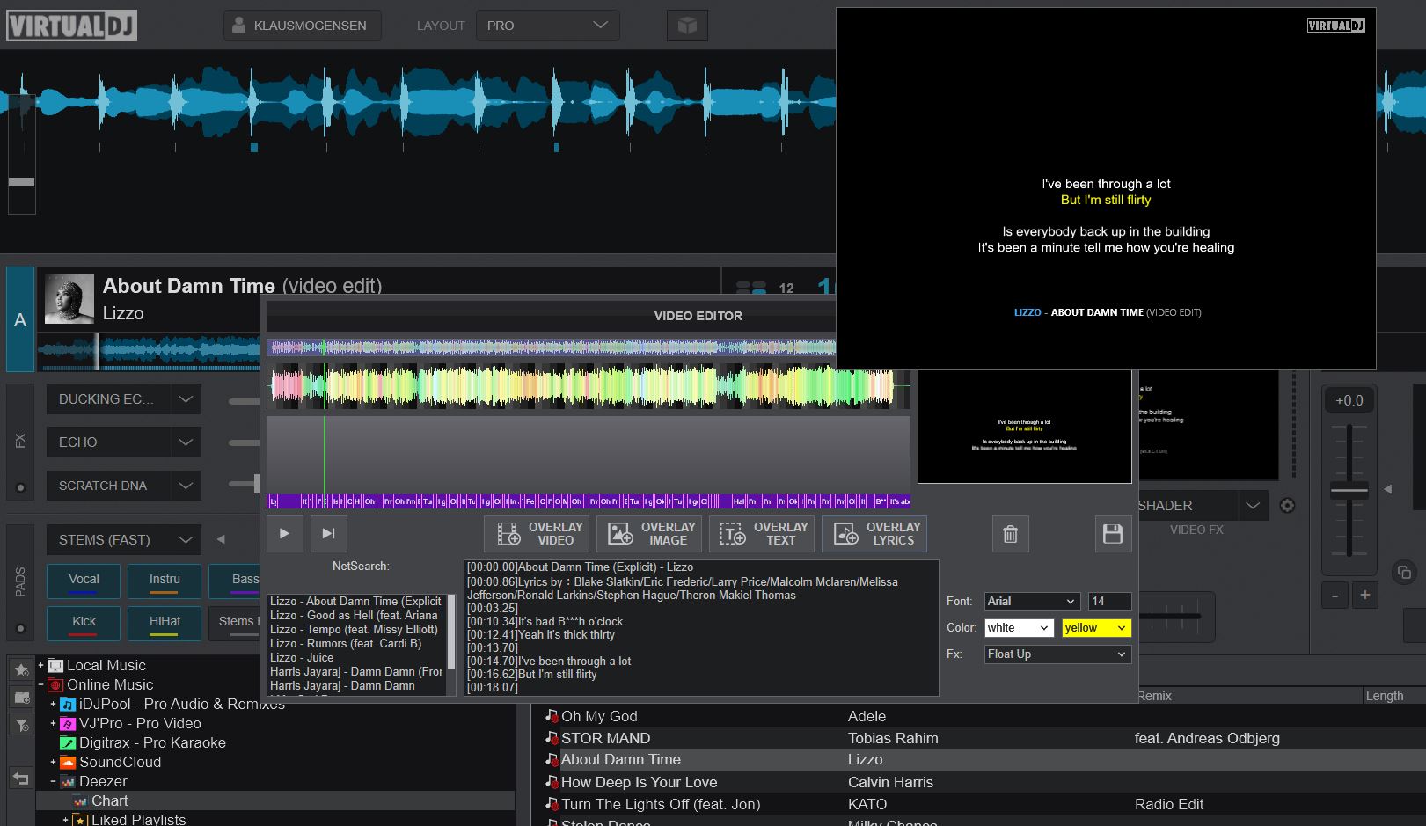The width and height of the screenshot is (1426, 826).
Task: Click the VirtualDJ logo
Action: (x=71, y=26)
